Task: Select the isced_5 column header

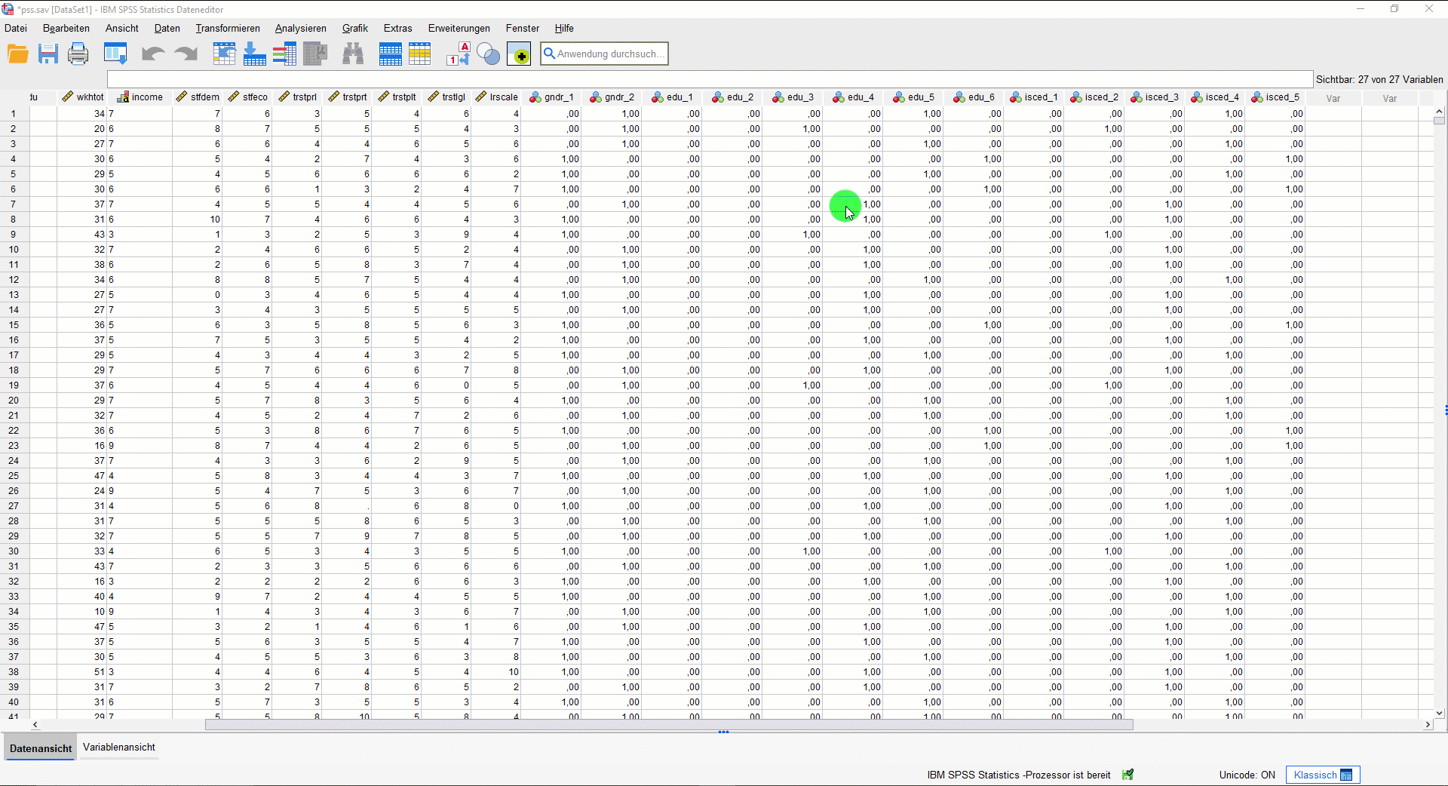Action: pyautogui.click(x=1275, y=97)
